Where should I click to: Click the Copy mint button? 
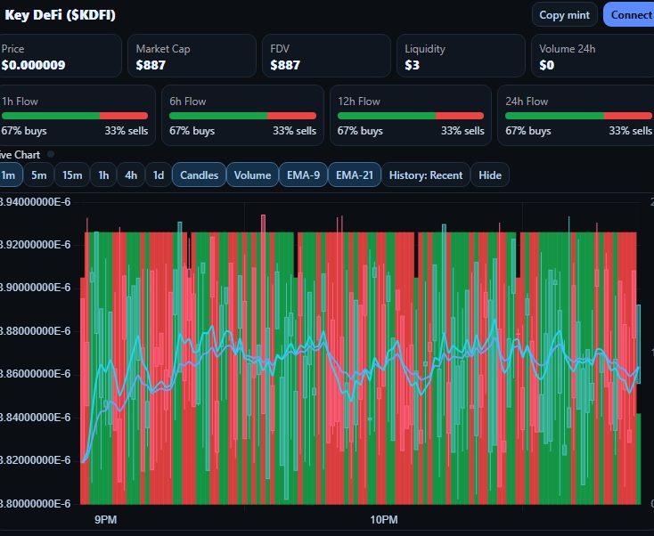pos(565,14)
